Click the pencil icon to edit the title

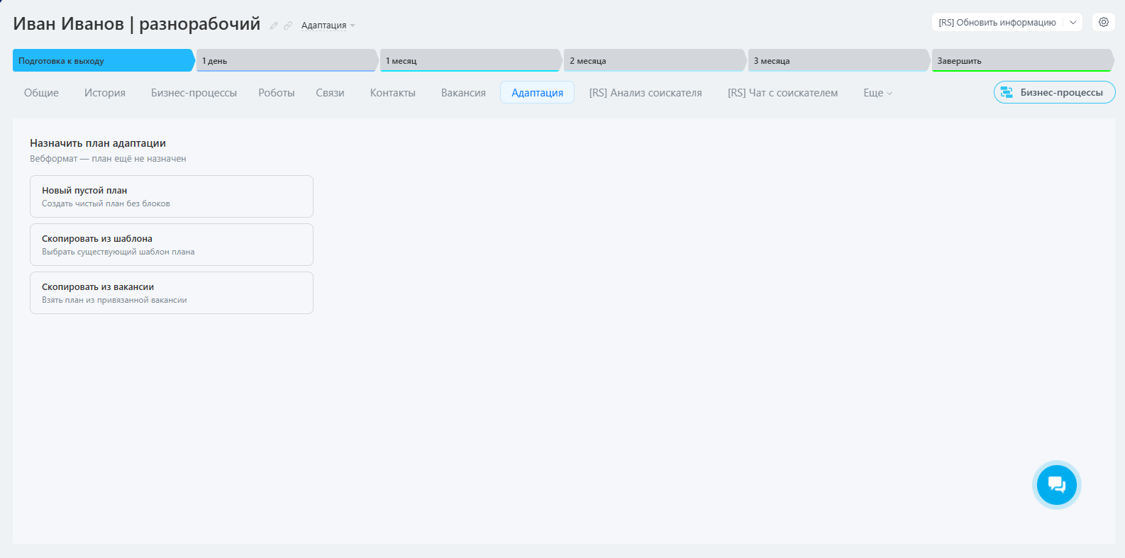tap(274, 26)
